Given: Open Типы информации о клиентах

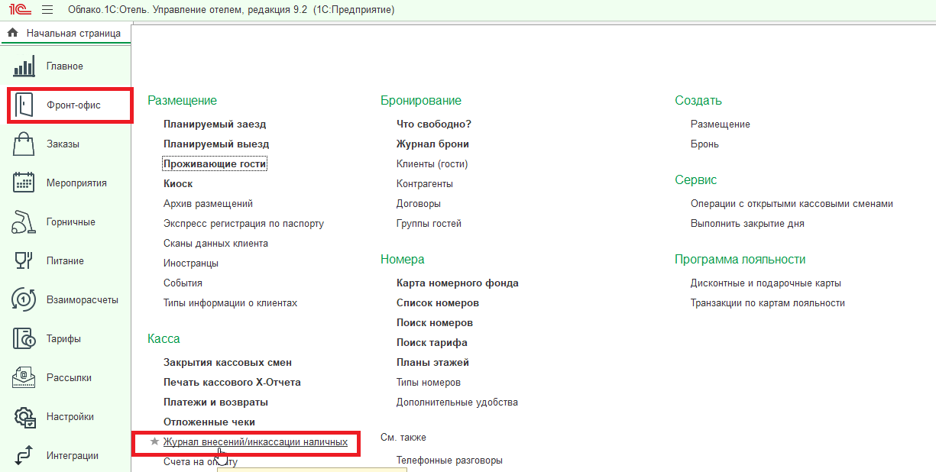Looking at the screenshot, I should click(x=230, y=302).
